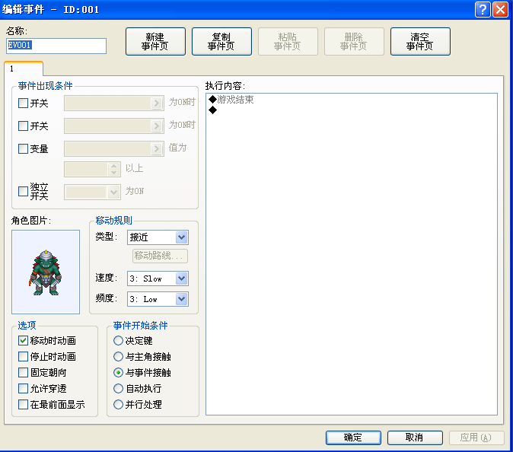The image size is (513, 452).
Task: Click the 清空事件页 button
Action: pos(420,42)
